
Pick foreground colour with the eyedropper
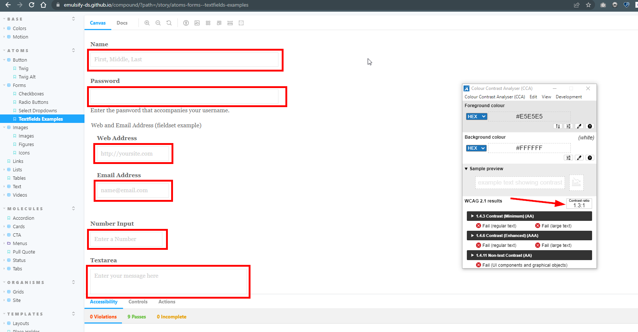coord(579,126)
